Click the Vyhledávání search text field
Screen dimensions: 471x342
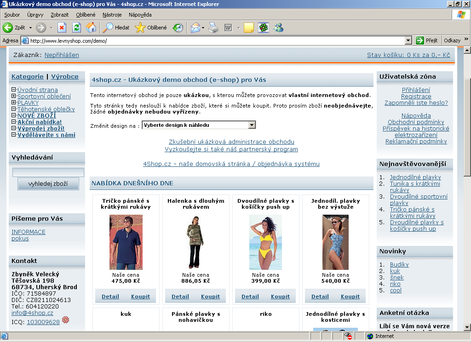pyautogui.click(x=48, y=172)
